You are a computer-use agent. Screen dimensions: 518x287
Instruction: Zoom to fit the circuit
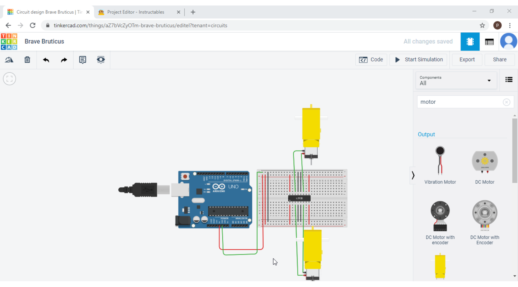pyautogui.click(x=9, y=79)
